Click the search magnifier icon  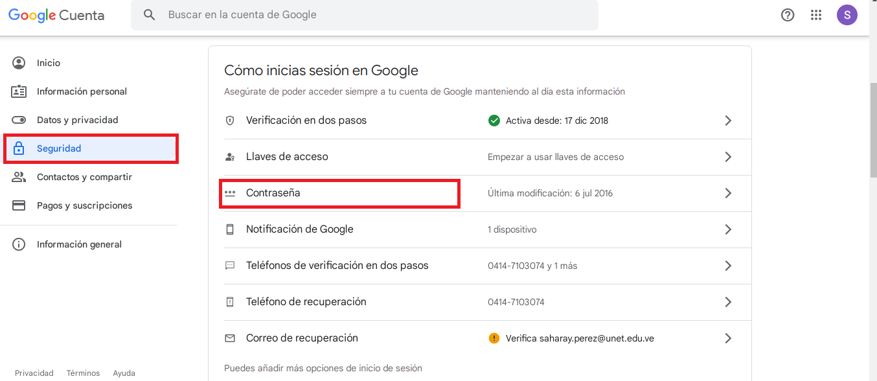tap(150, 14)
